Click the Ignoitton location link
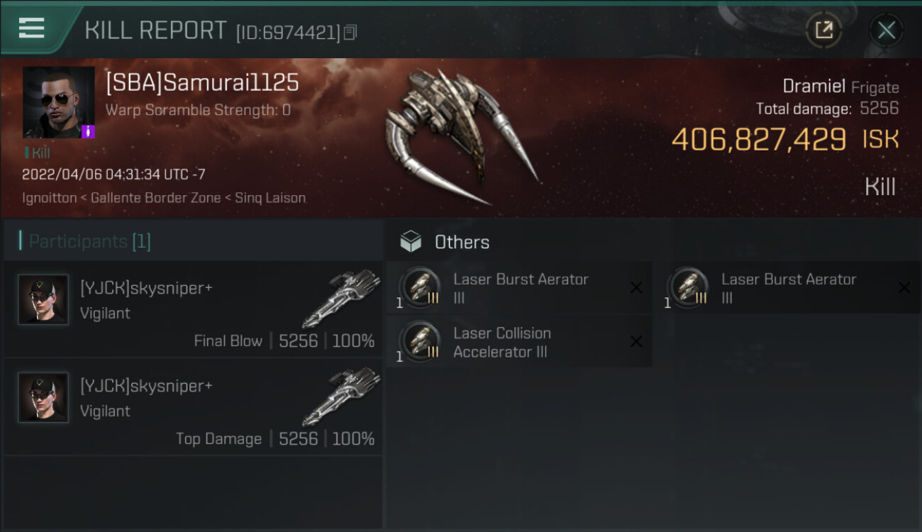 [49, 198]
